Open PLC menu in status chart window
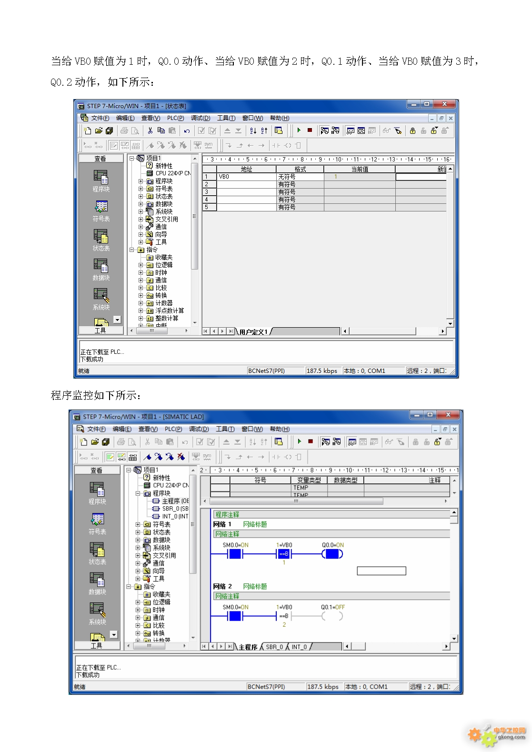The image size is (532, 752). [175, 118]
